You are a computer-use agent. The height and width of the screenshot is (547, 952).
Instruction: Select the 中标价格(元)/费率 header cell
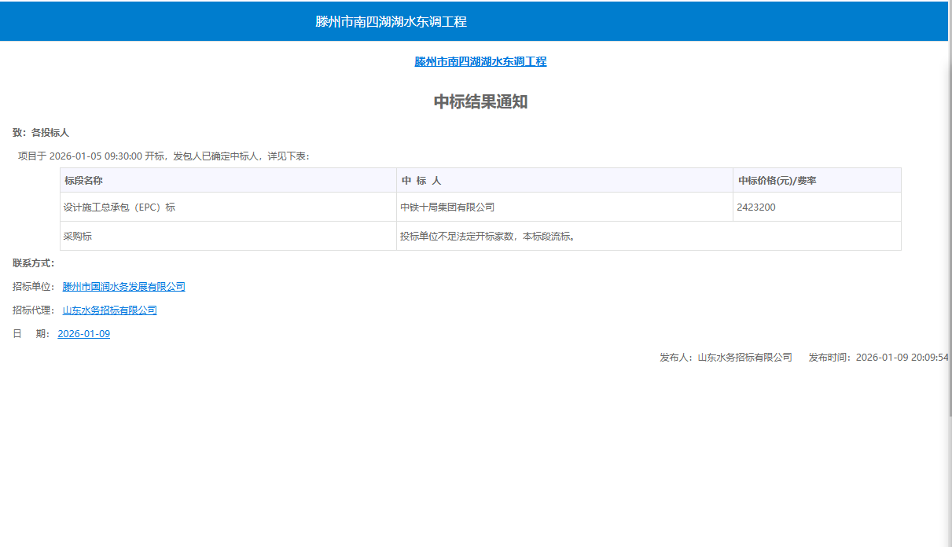tap(778, 179)
